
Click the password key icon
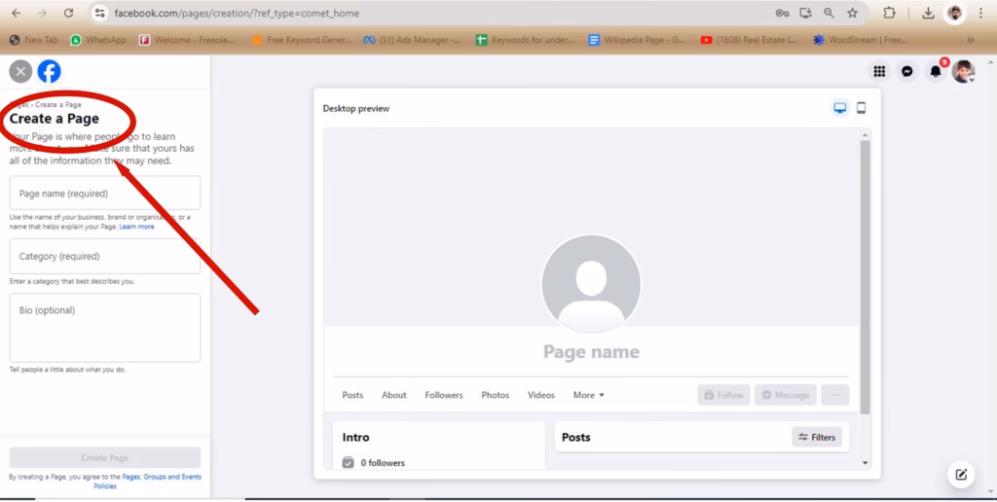782,13
